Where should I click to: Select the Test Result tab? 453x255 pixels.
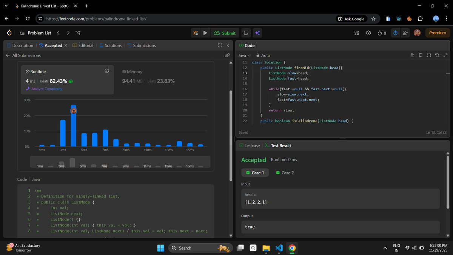pos(278,145)
